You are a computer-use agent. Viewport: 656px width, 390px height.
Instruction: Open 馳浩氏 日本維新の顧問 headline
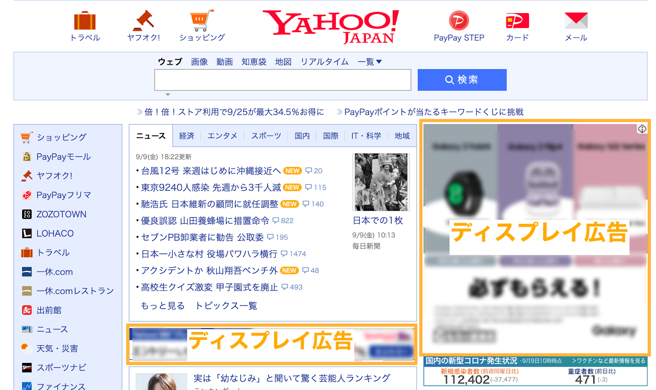tap(210, 204)
